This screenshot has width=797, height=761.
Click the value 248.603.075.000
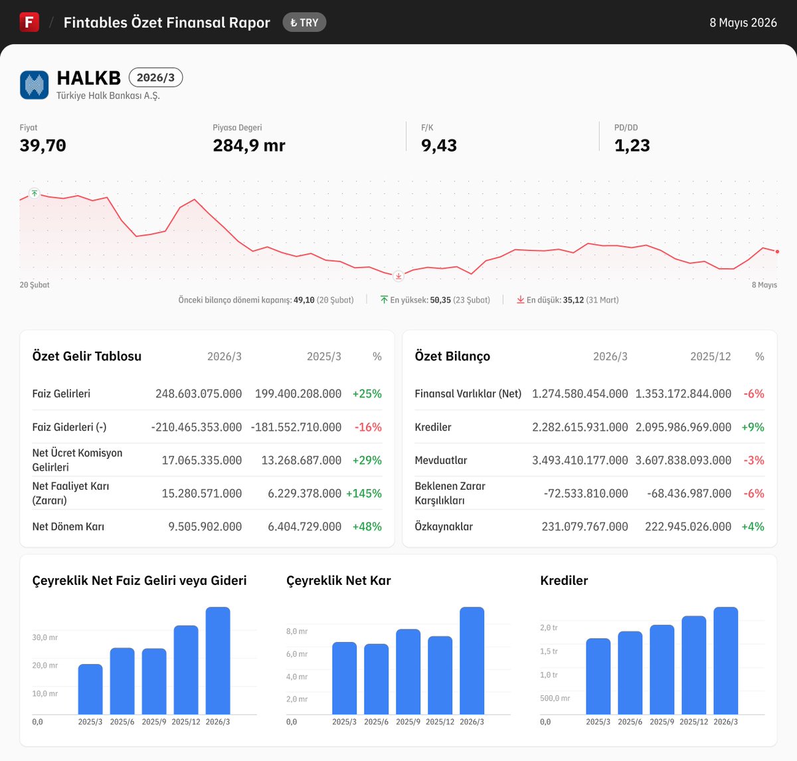[199, 393]
